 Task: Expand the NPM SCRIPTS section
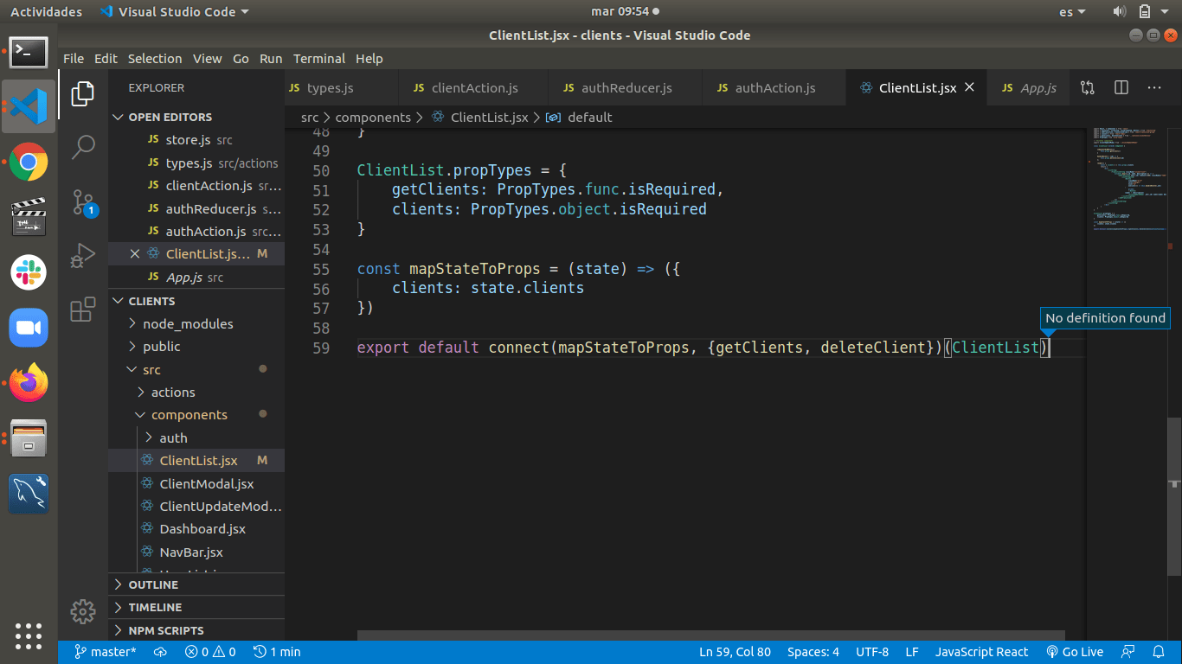165,630
